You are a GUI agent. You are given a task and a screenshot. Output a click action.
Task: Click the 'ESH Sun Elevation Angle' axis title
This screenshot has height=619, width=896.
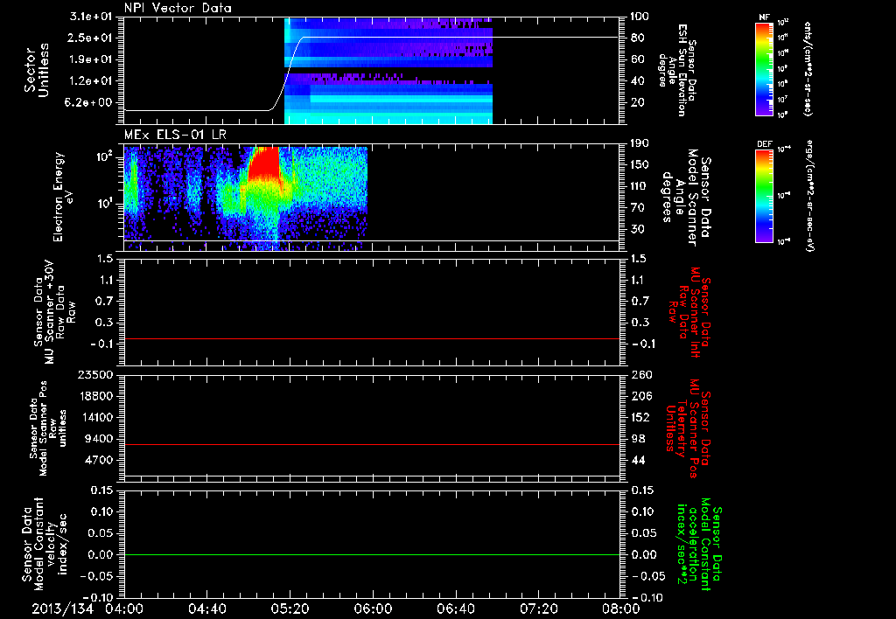677,70
